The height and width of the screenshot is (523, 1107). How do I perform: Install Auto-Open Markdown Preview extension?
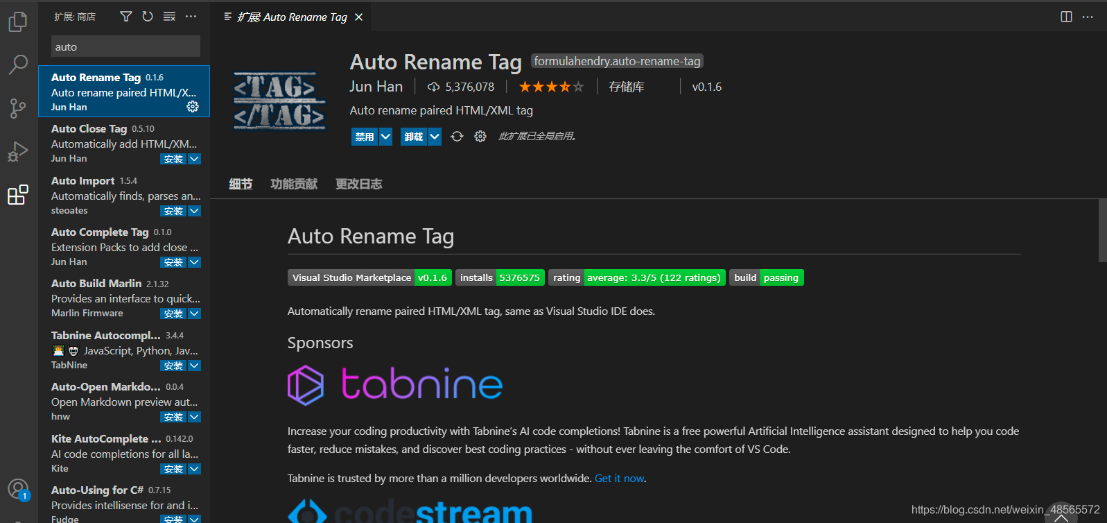(173, 417)
